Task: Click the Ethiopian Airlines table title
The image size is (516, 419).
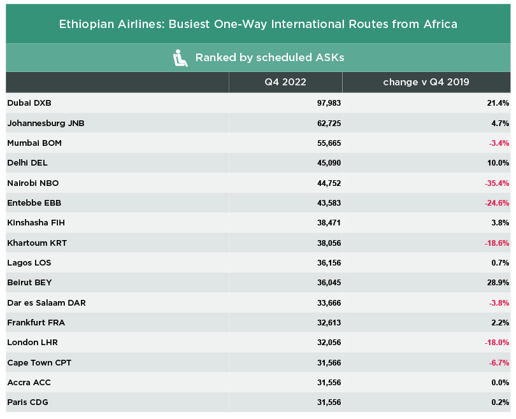Action: coord(258,25)
